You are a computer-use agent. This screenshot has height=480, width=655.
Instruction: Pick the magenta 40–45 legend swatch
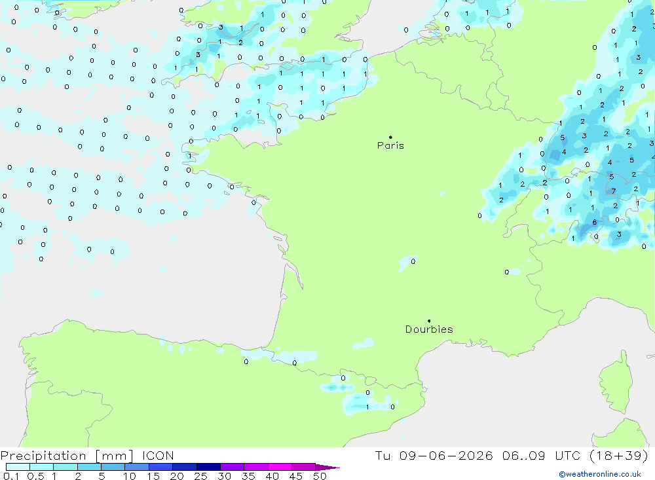(x=280, y=467)
